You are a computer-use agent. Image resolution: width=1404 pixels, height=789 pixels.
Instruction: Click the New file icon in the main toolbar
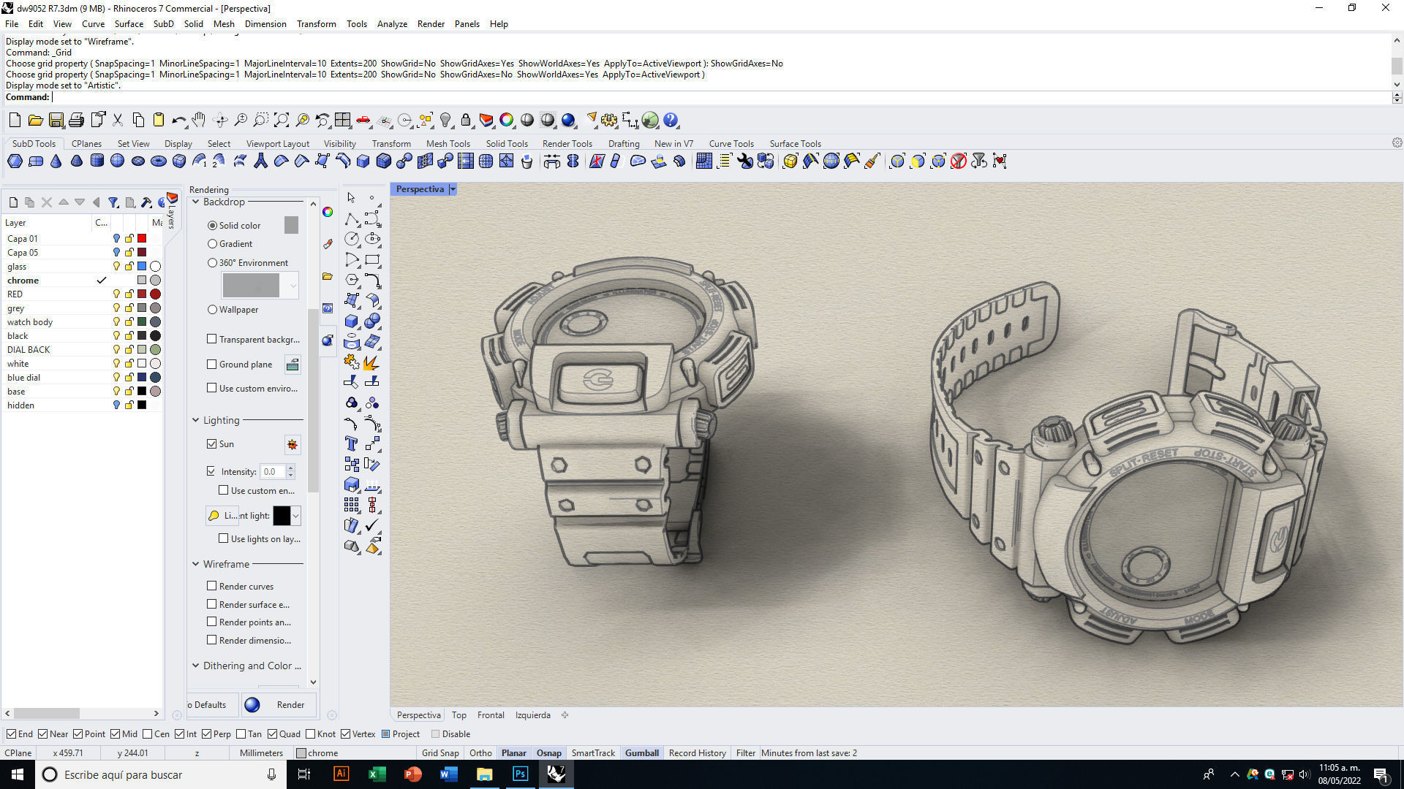click(x=15, y=121)
